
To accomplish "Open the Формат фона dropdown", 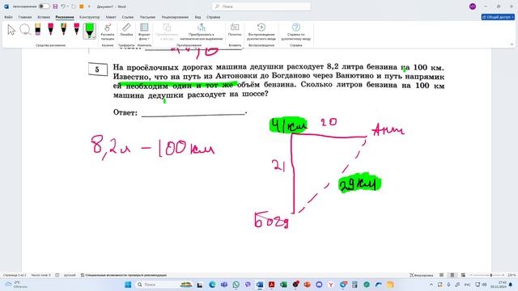I will 144,32.
